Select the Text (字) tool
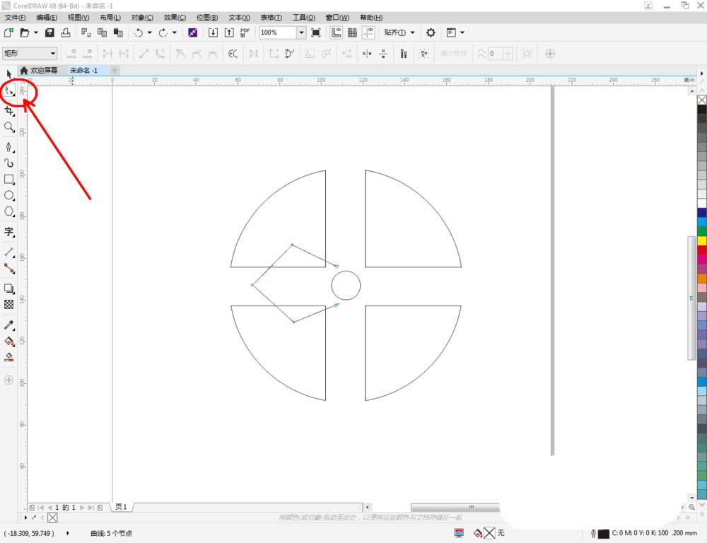 8,232
